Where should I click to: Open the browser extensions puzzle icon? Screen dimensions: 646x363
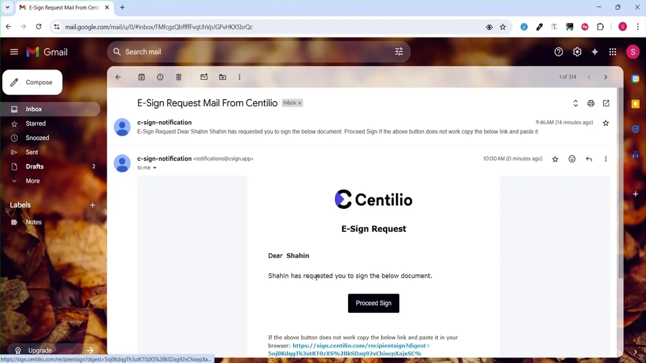coord(600,27)
